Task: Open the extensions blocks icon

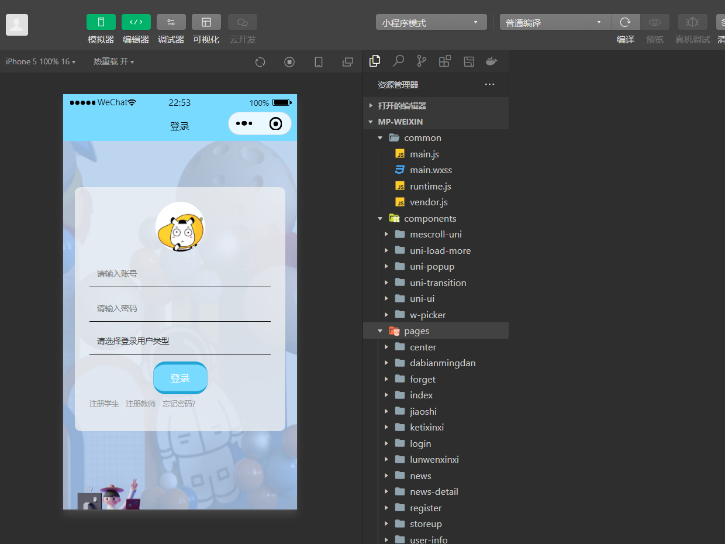Action: (445, 61)
